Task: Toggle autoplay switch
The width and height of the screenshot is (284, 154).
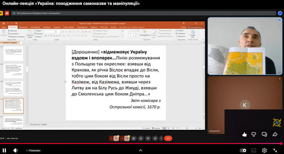Action: [243, 150]
